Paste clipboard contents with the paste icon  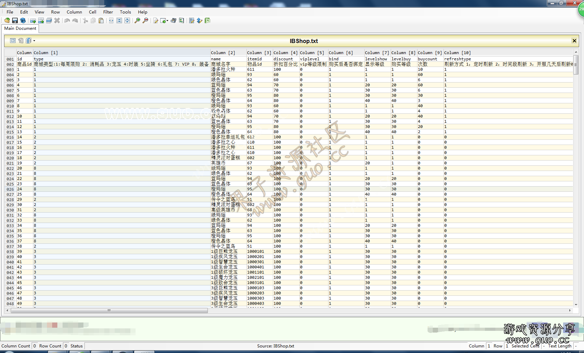[101, 20]
